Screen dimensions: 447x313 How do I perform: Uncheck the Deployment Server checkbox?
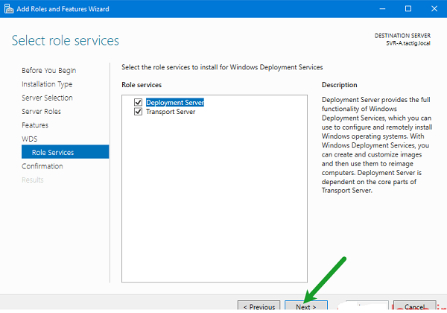[x=137, y=102]
